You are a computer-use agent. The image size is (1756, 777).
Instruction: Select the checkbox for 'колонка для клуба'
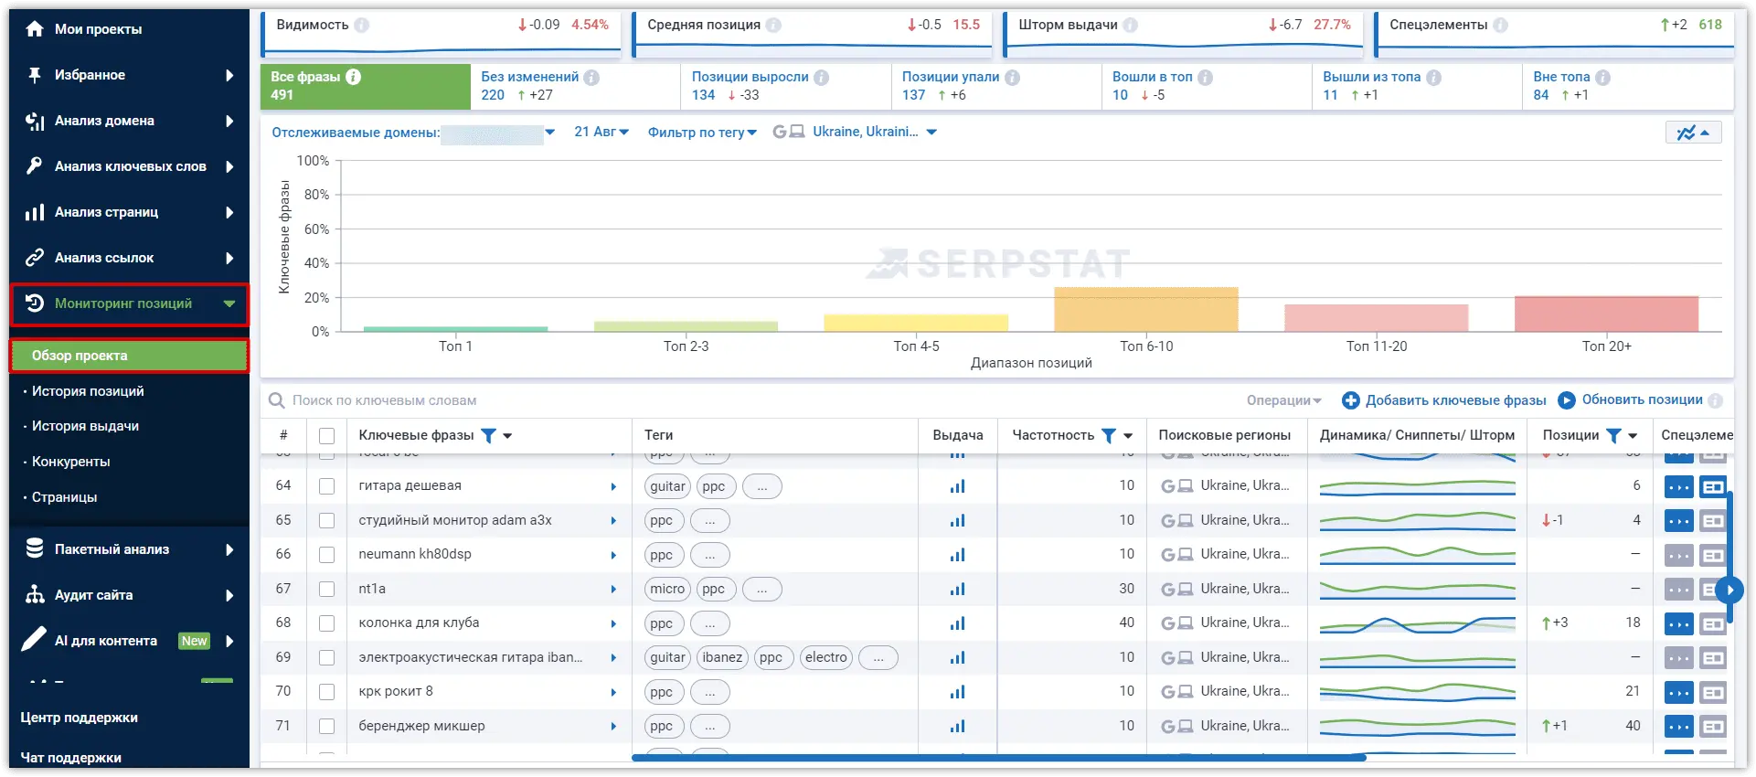click(x=326, y=623)
